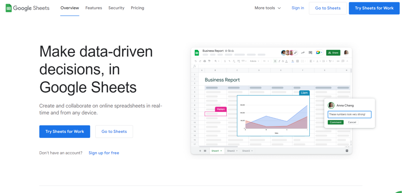402x193 pixels.
Task: Click the currency dollar format icon
Action: tap(225, 61)
